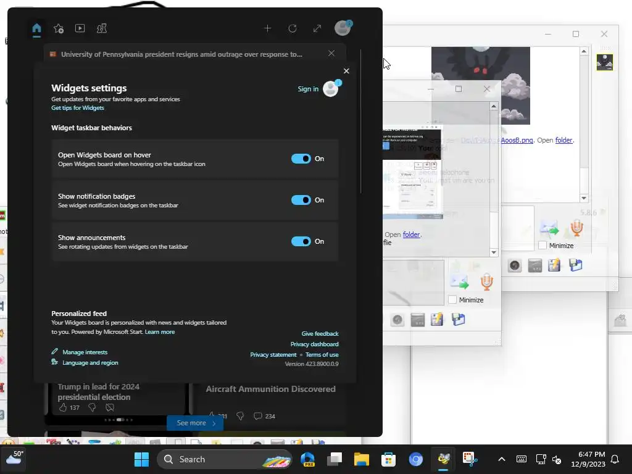The image size is (632, 474).
Task: Click the taskbar Search box
Action: [x=225, y=459]
